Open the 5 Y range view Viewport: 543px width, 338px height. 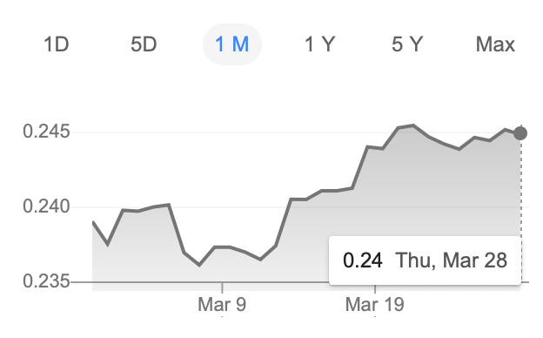(407, 44)
